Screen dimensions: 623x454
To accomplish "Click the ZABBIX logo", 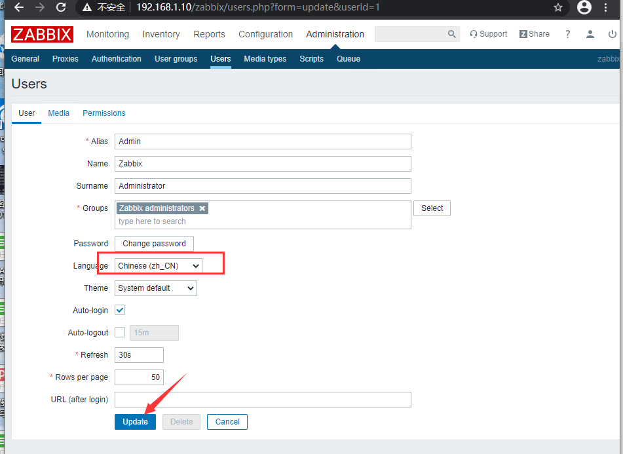I will [42, 35].
